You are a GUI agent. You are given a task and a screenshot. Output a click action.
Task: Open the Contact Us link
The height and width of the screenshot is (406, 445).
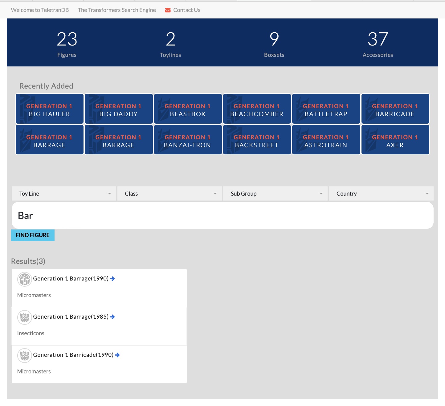point(186,10)
